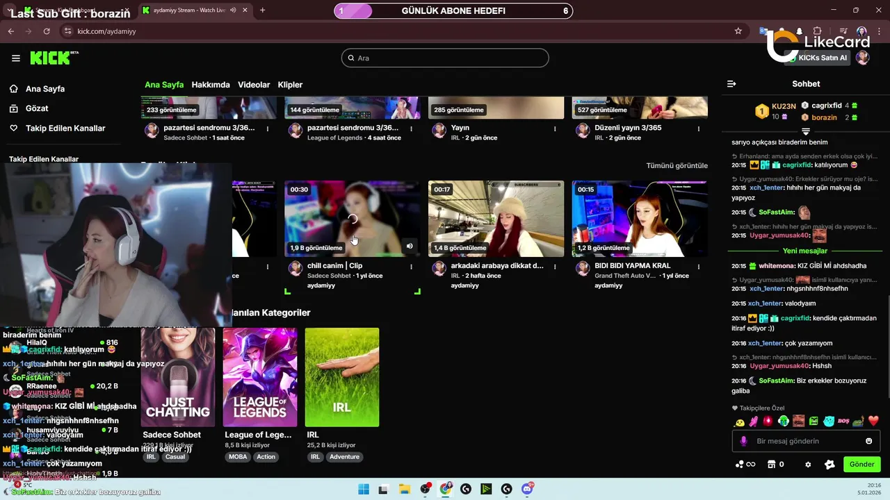Open Takip Edilen Kanallar in the sidebar
Screen dimensions: 890x500
[65, 128]
